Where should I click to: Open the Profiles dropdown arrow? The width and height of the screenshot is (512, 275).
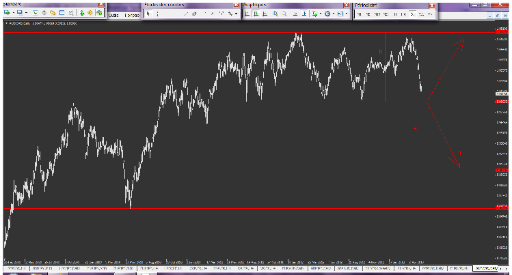pyautogui.click(x=26, y=13)
